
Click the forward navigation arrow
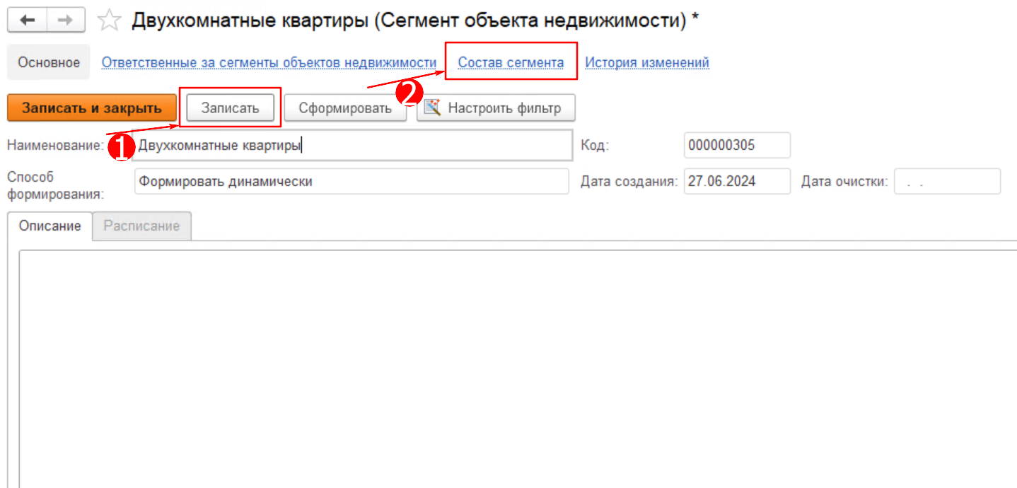(66, 21)
